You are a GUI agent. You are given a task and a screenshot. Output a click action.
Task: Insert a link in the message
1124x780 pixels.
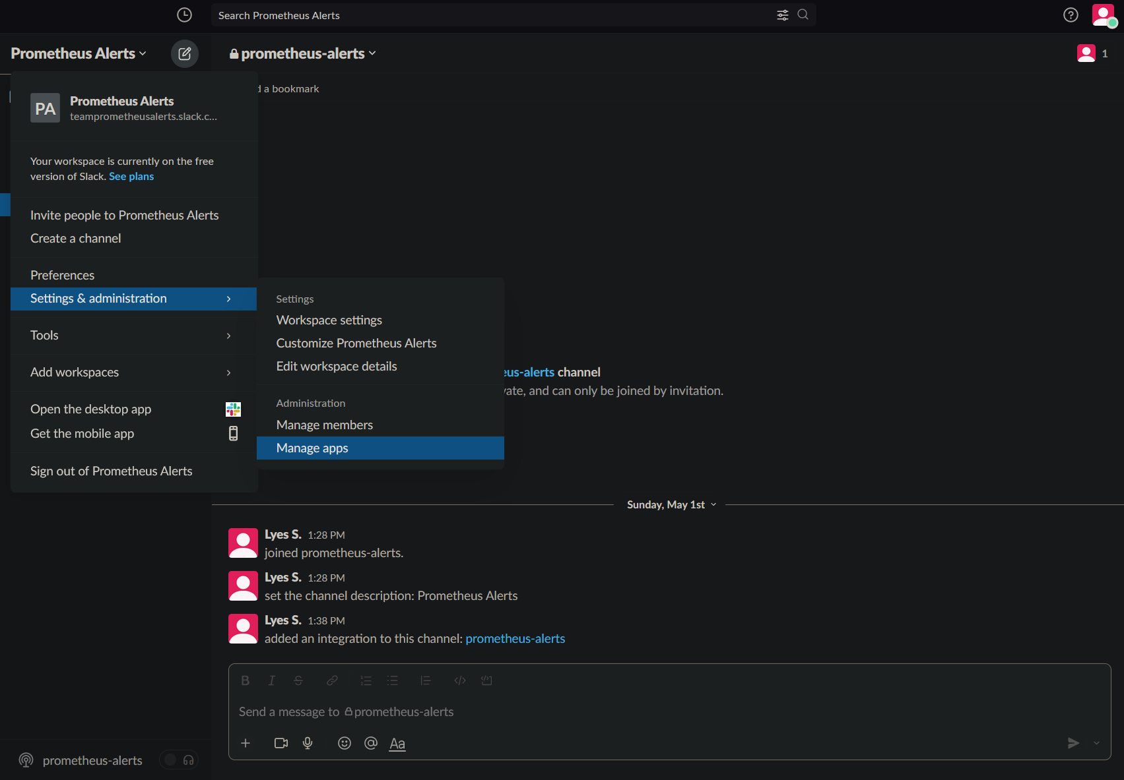pos(332,680)
